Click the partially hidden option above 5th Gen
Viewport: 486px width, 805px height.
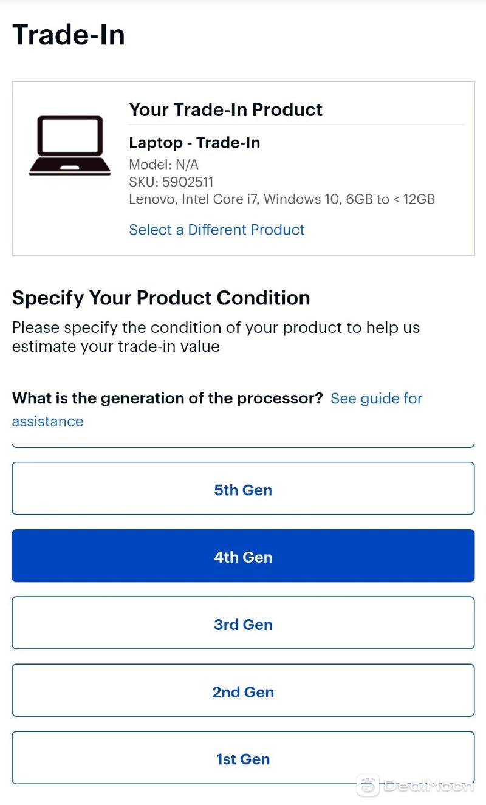pyautogui.click(x=243, y=444)
